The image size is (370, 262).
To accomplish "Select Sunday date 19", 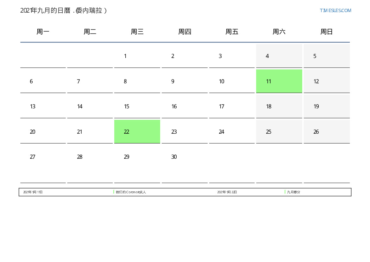I will coord(327,106).
